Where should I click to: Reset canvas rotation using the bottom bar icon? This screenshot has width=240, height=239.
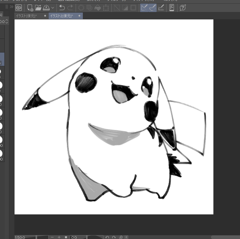pos(120,237)
